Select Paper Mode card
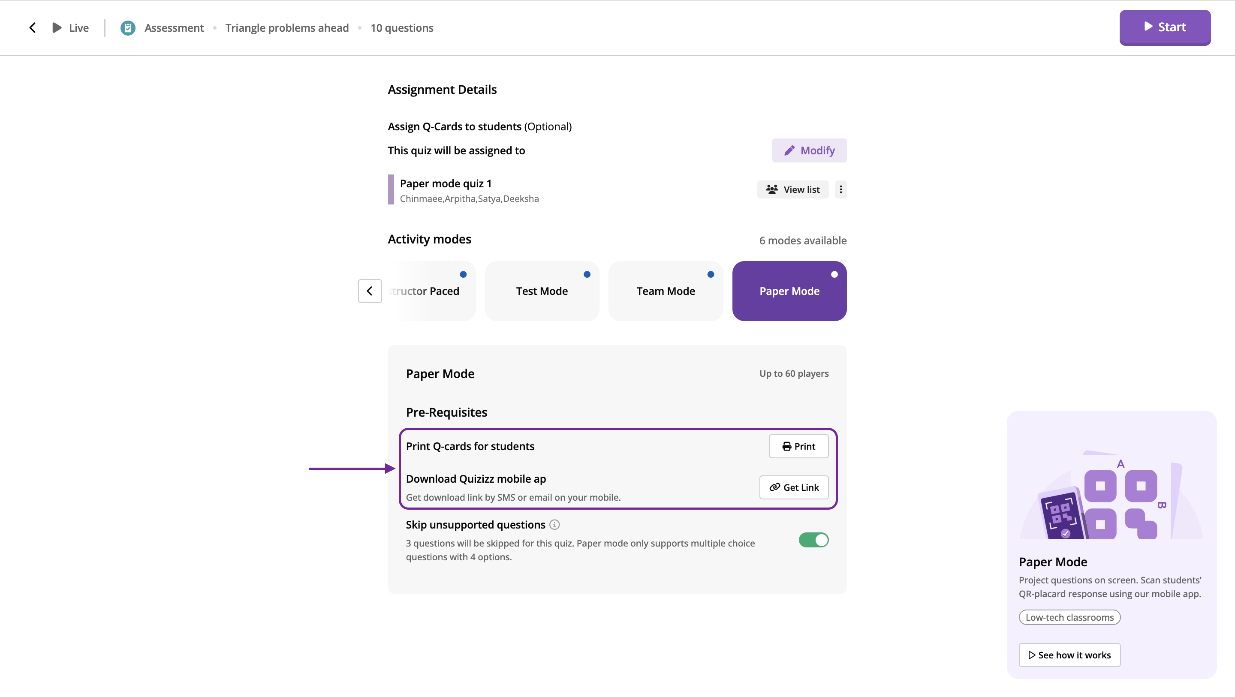Screen dimensions: 1235x697 coord(789,291)
